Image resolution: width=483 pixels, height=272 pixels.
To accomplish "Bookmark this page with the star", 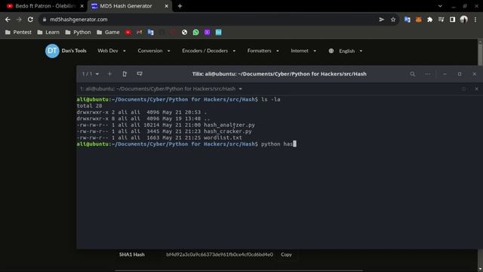I will pyautogui.click(x=393, y=20).
